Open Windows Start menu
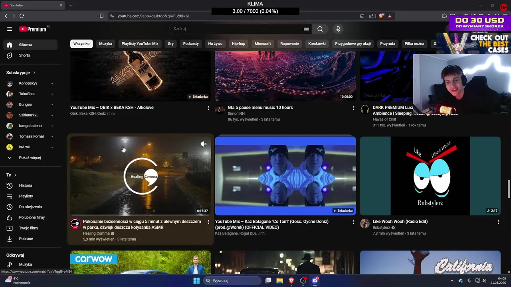 [196, 281]
